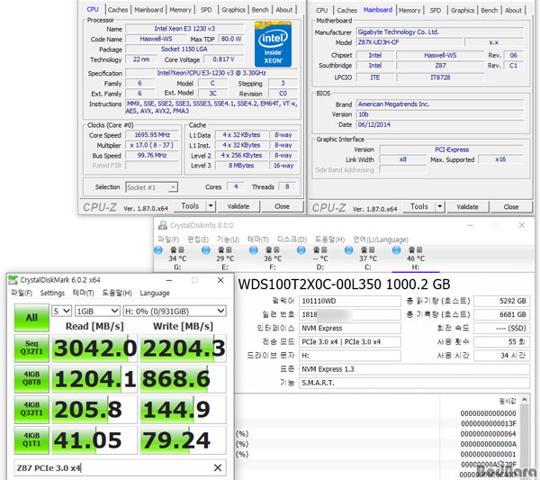This screenshot has width=540, height=480.
Task: Open 도움말(H) menu in CrystalDiskMark
Action: [x=117, y=293]
